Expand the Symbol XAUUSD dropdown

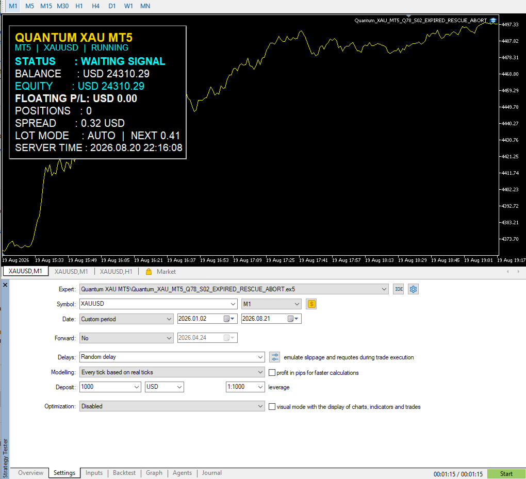233,304
